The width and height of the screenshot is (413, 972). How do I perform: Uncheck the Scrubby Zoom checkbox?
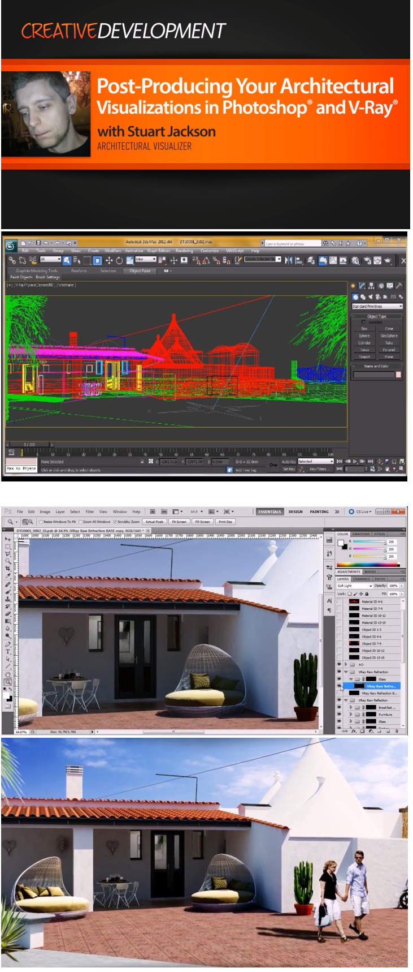(x=115, y=522)
